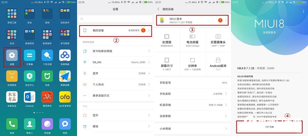Tap the 立即更新 update button
This screenshot has height=136, width=308.
(x=269, y=127)
